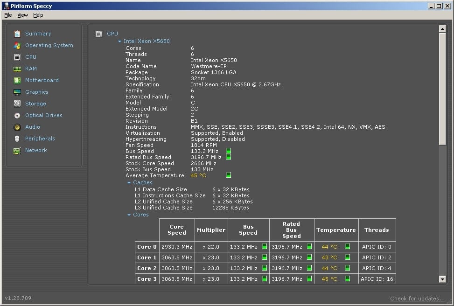
Task: Click the Network card icon
Action: tap(17, 151)
